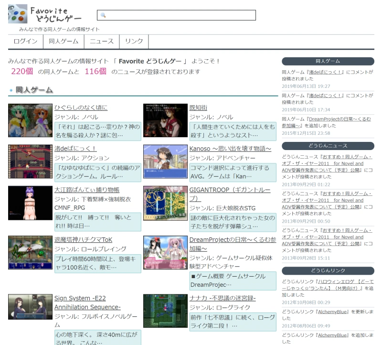Image resolution: width=382 pixels, height=345 pixels.
Task: Click the 大江路ぱんてぃ捕り物帳 thumbnail image
Action: [x=30, y=203]
